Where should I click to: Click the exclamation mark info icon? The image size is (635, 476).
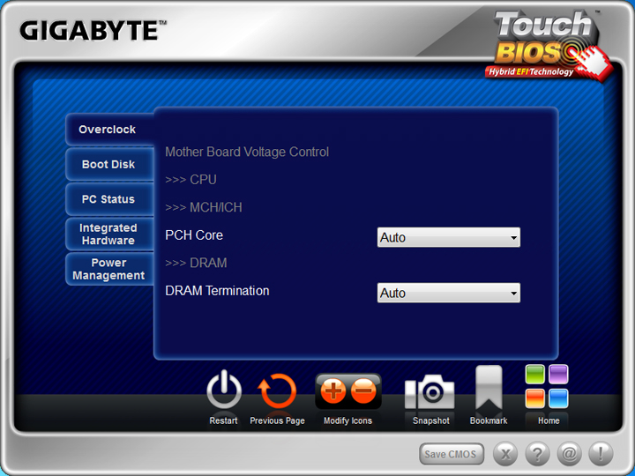(601, 454)
